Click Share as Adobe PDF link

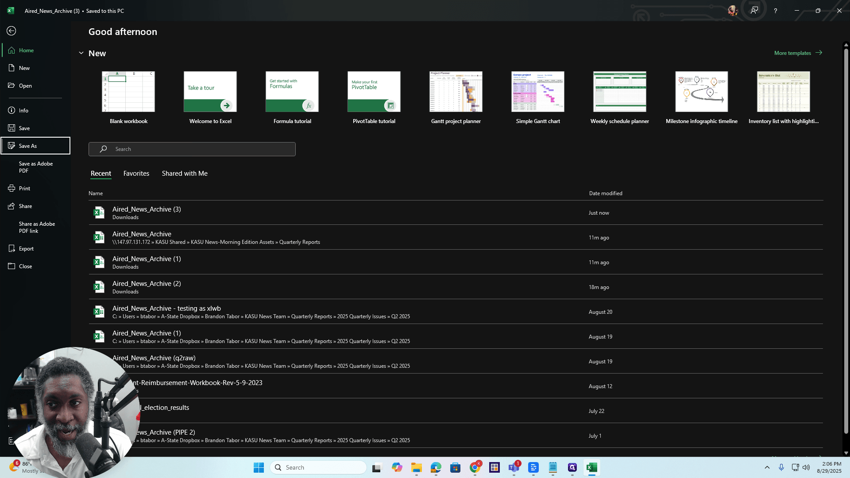coord(35,227)
